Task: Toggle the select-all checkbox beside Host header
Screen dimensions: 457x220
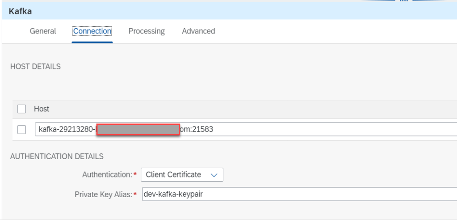Action: [x=21, y=109]
